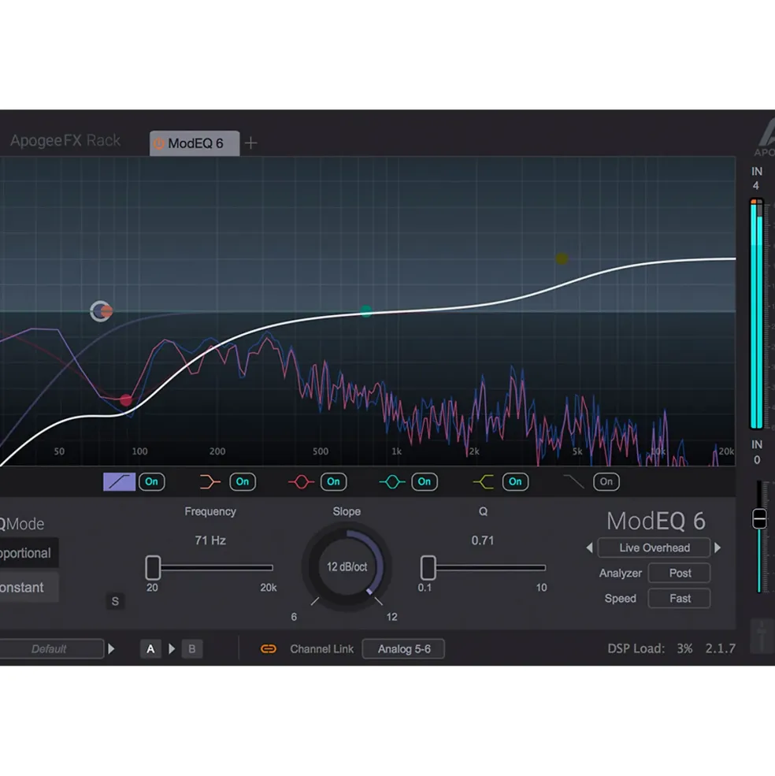Switch to preset slot A
The image size is (775, 776).
pyautogui.click(x=150, y=649)
